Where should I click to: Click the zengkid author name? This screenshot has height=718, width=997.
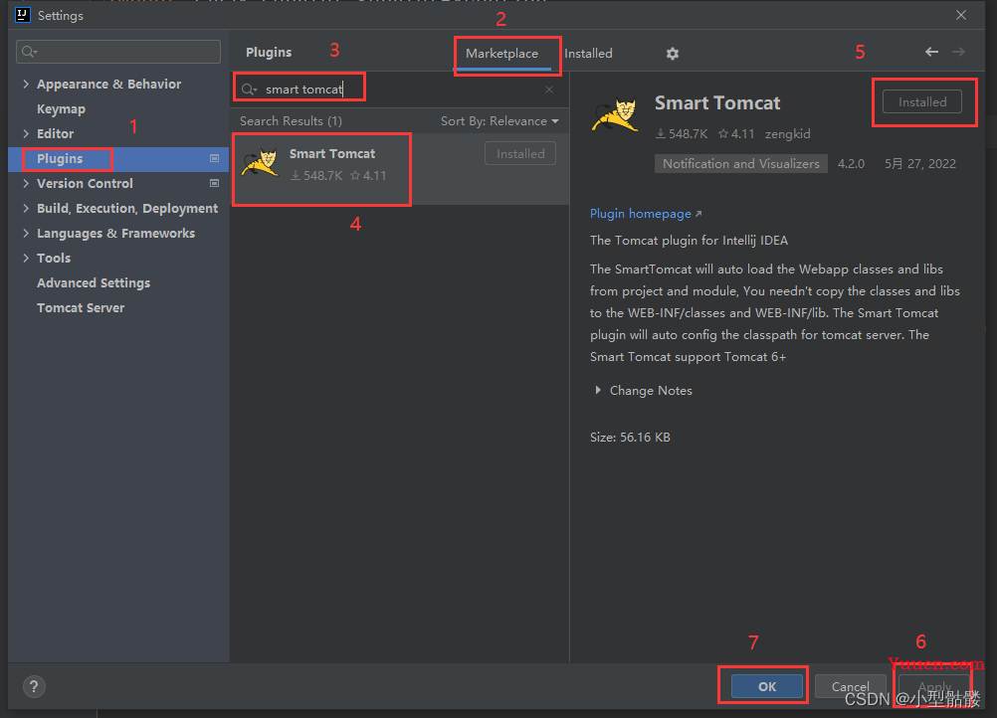787,134
